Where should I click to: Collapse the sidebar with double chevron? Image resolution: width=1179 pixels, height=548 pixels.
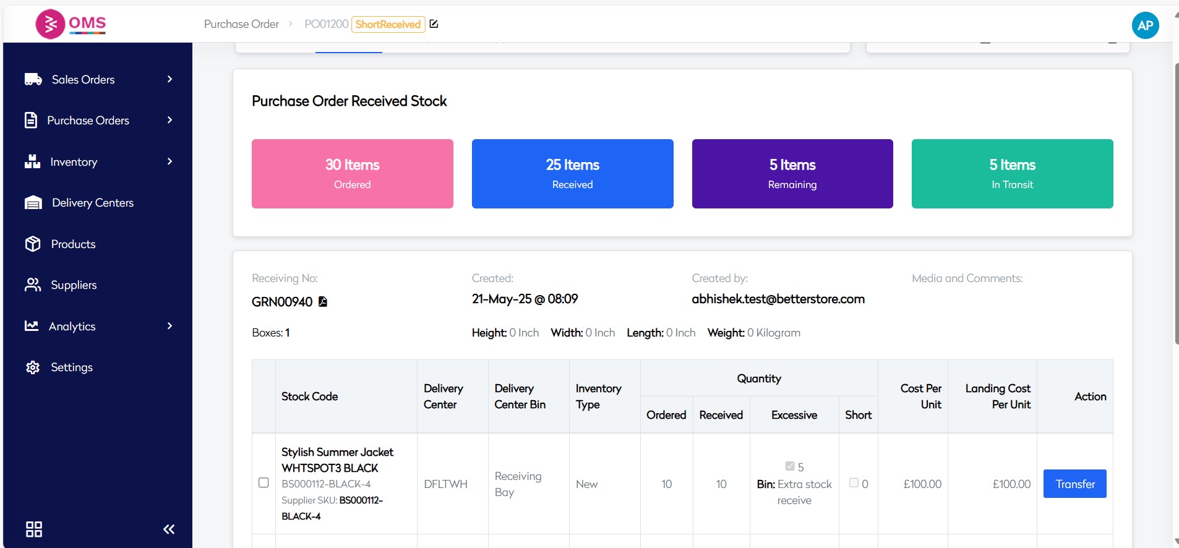point(169,529)
